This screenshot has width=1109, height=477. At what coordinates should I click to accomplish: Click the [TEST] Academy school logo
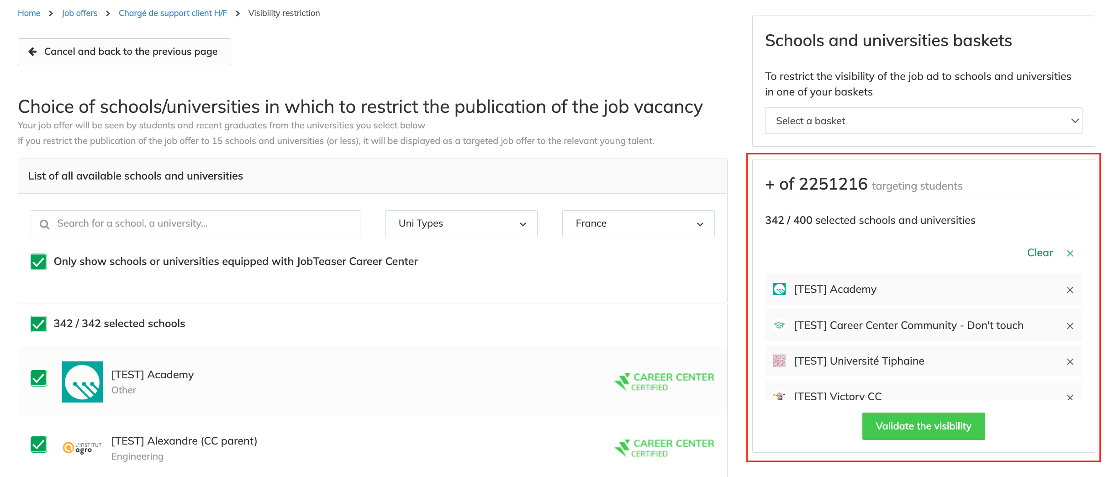tap(82, 382)
